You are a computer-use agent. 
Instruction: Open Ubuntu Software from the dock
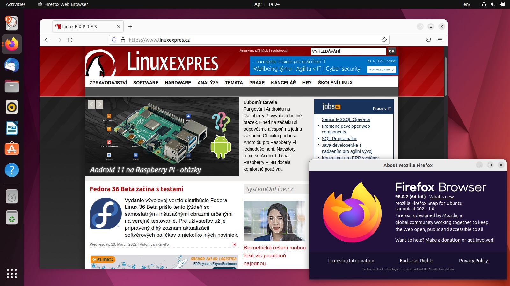click(x=12, y=149)
